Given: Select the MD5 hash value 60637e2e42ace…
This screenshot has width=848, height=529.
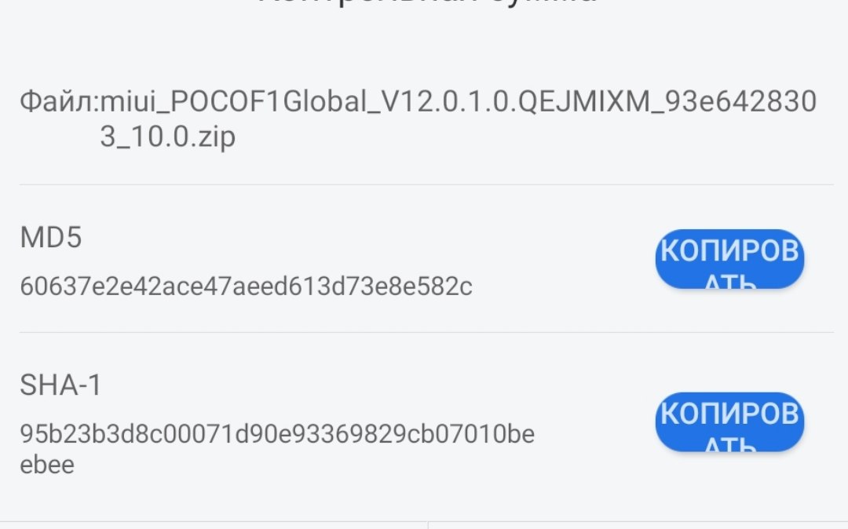Looking at the screenshot, I should tap(246, 286).
